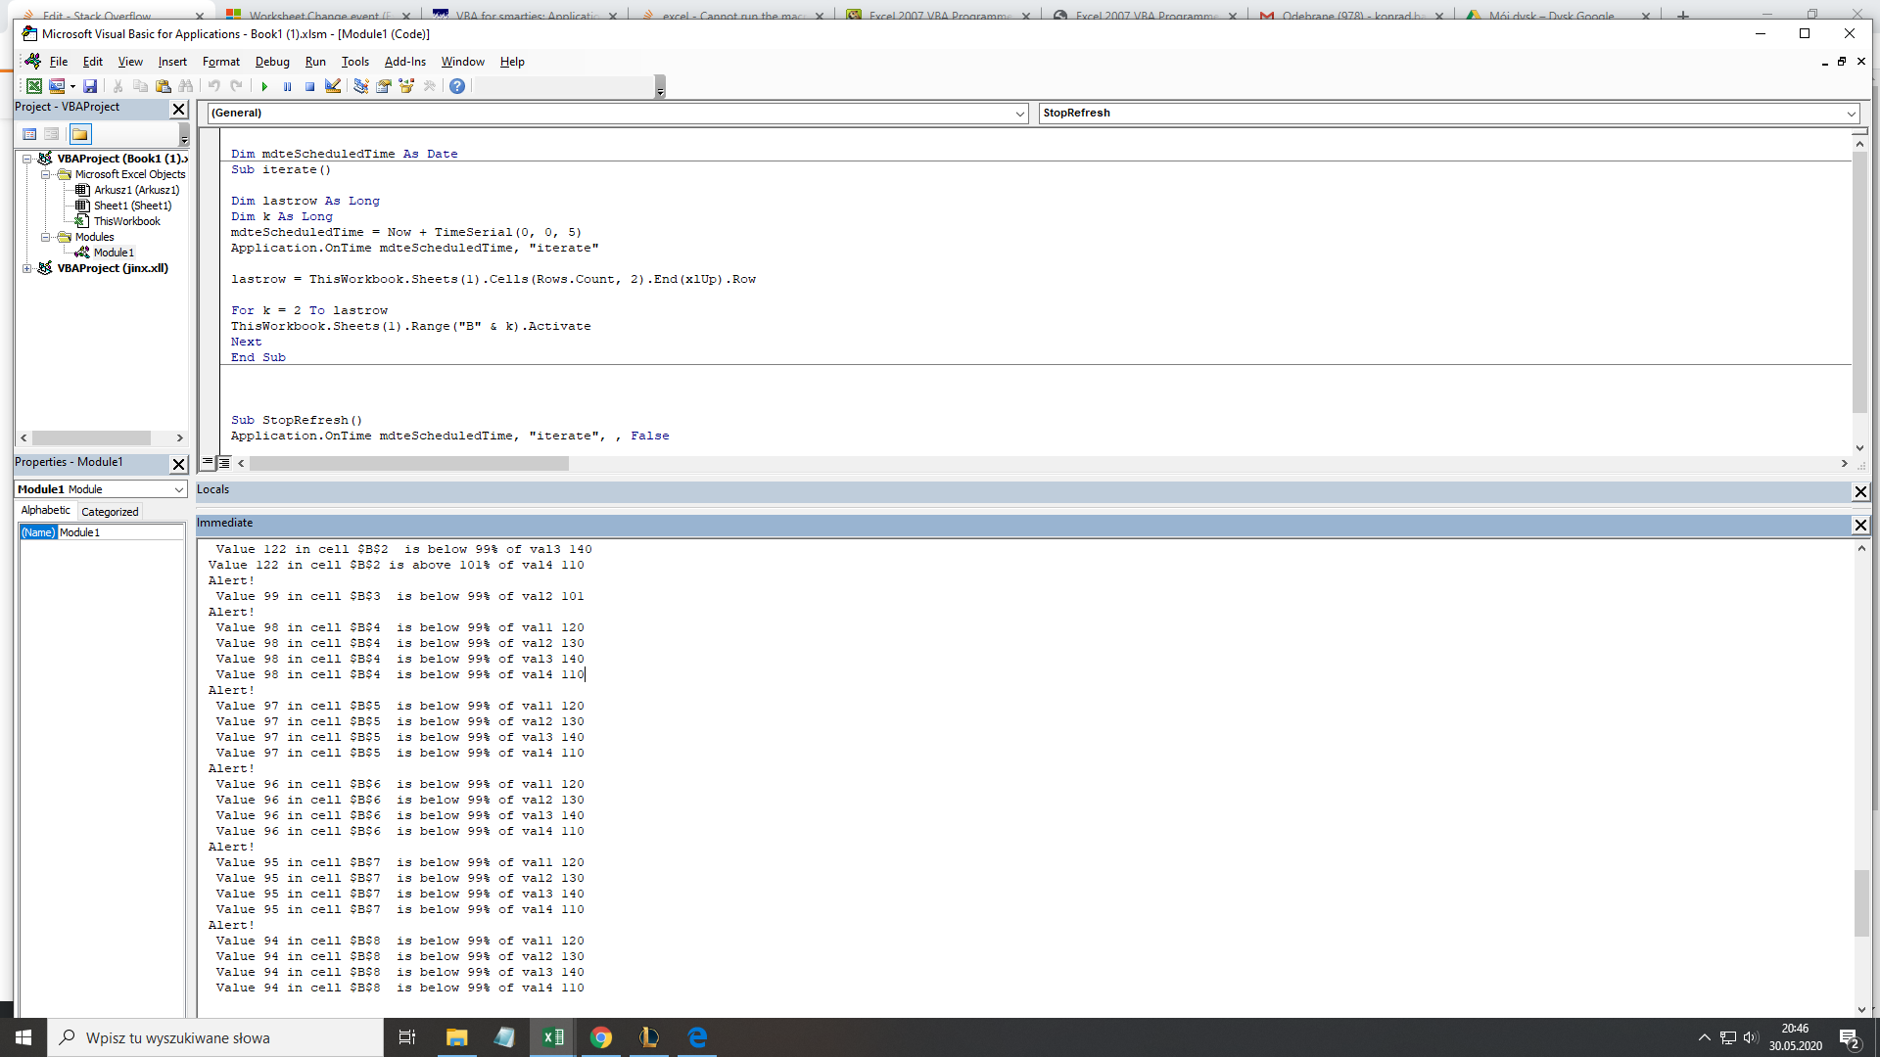Click the View Microsoft Excel icon
The image size is (1880, 1057).
pyautogui.click(x=34, y=86)
